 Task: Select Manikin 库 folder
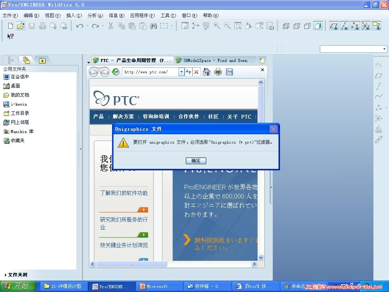(18, 131)
